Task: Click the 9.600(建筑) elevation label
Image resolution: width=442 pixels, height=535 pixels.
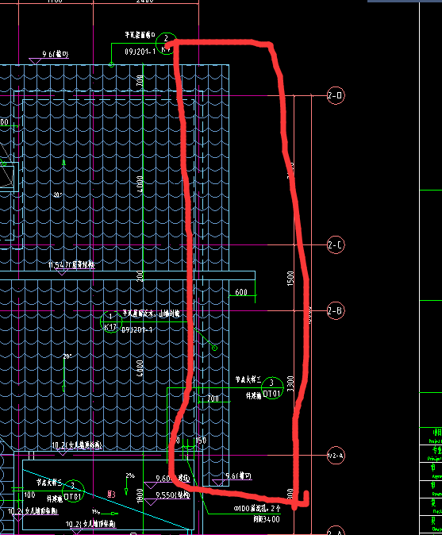Action: [x=172, y=479]
